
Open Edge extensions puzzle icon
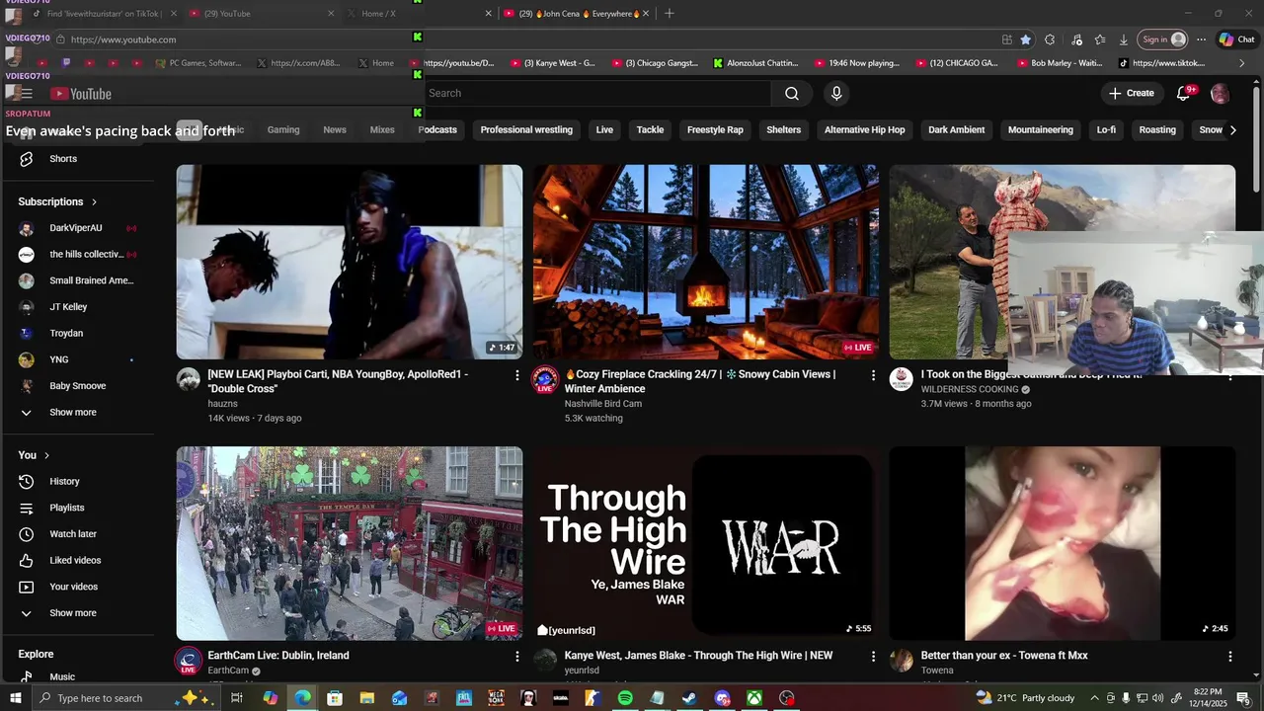click(1050, 39)
